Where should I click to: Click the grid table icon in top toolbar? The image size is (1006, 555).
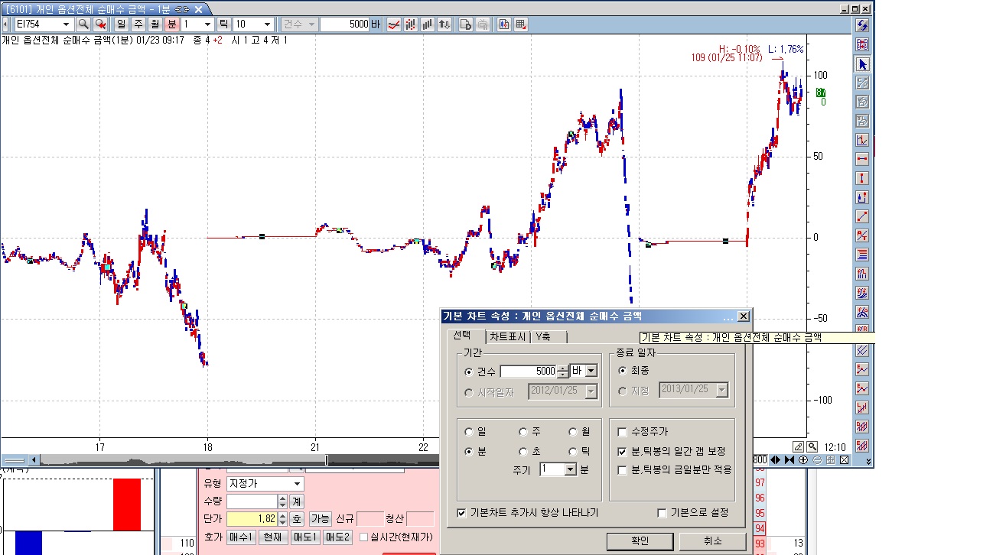coord(521,24)
